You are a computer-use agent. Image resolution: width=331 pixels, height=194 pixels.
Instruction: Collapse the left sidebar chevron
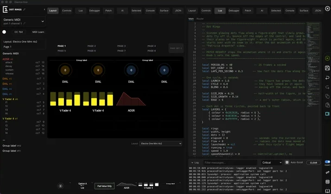click(x=45, y=9)
